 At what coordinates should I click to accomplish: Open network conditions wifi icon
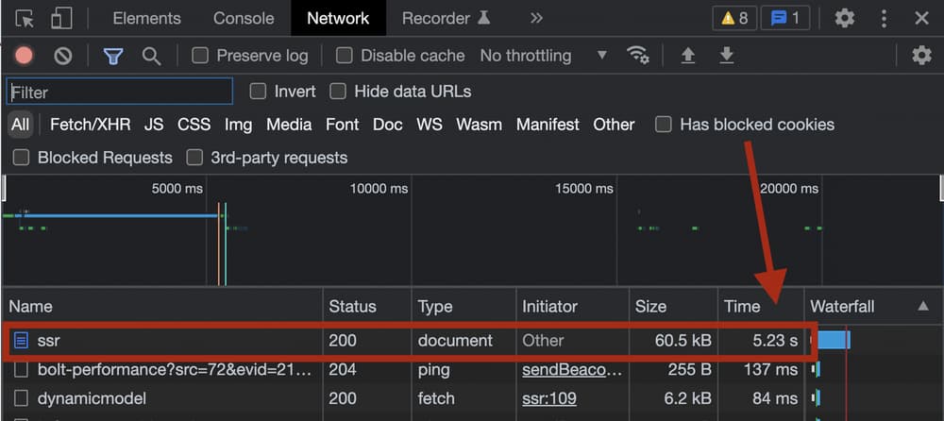637,56
